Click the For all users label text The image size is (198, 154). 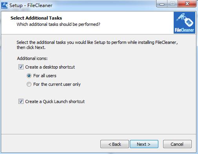[45, 76]
